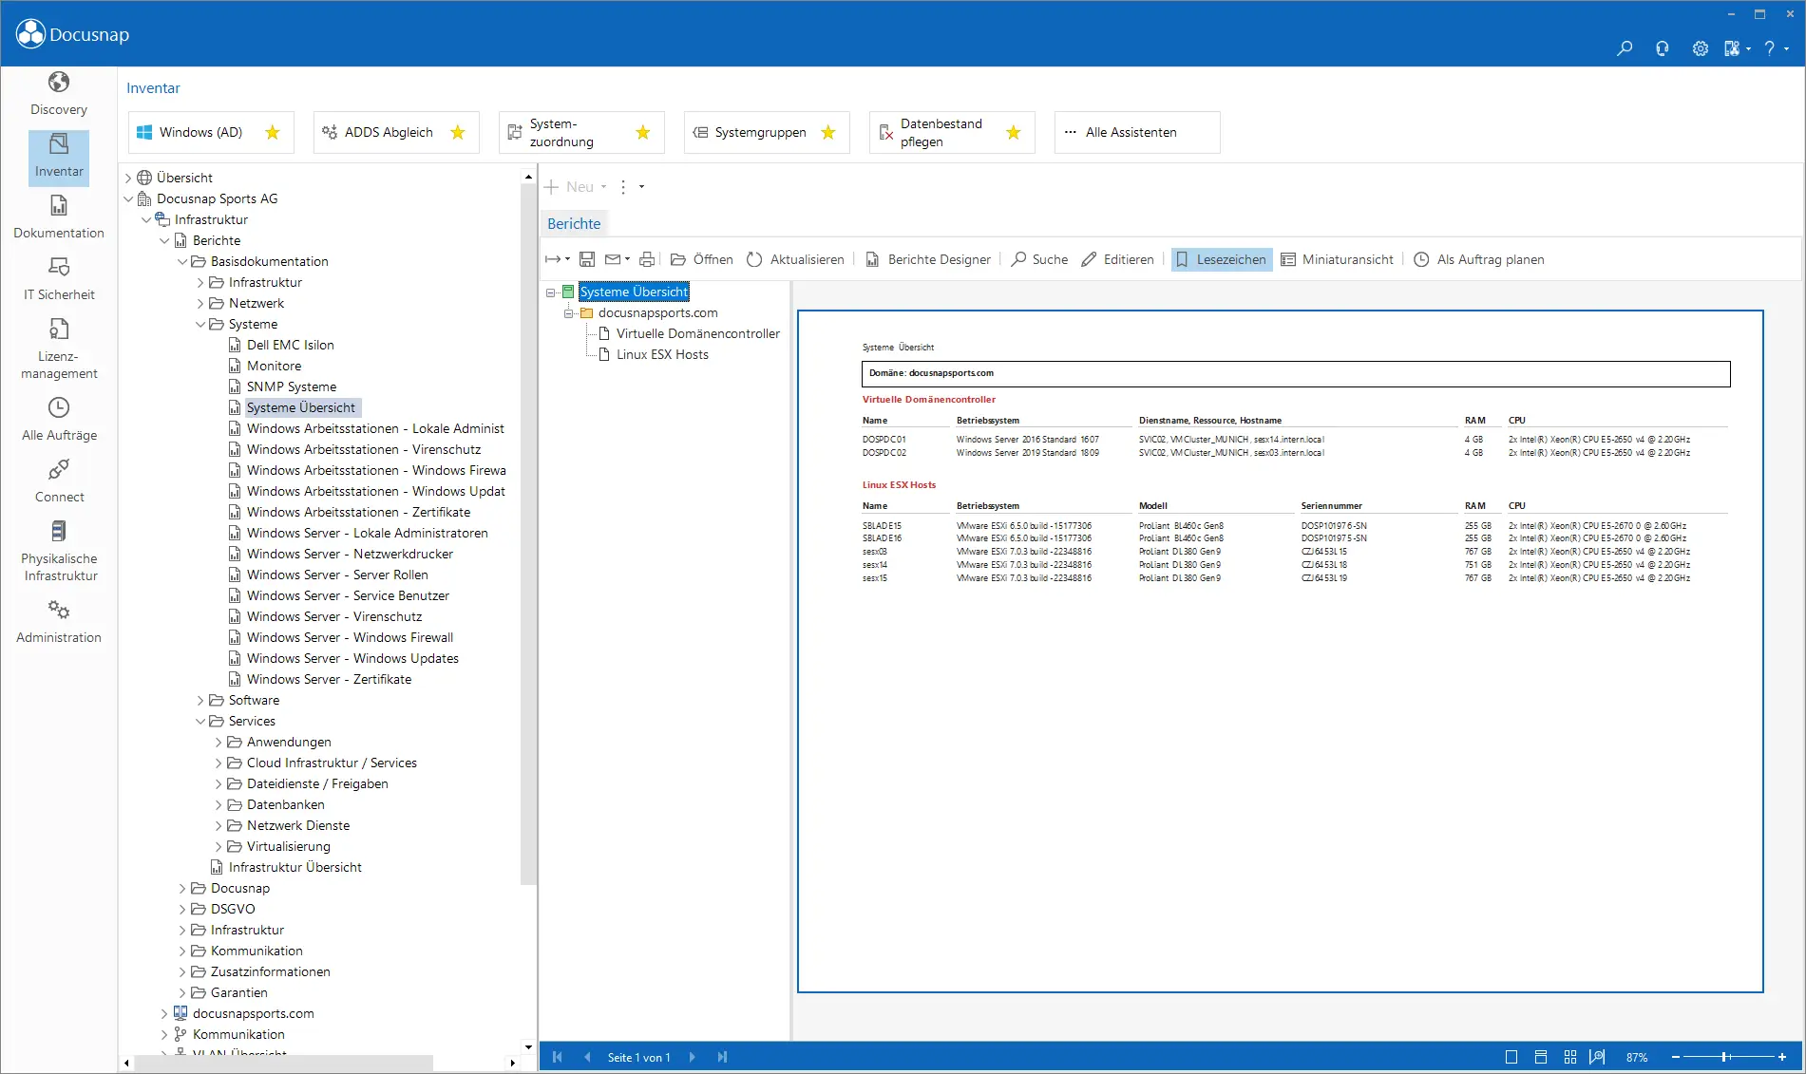The height and width of the screenshot is (1074, 1806).
Task: Toggle Miniaturansicht thumbnail view
Action: [1337, 259]
